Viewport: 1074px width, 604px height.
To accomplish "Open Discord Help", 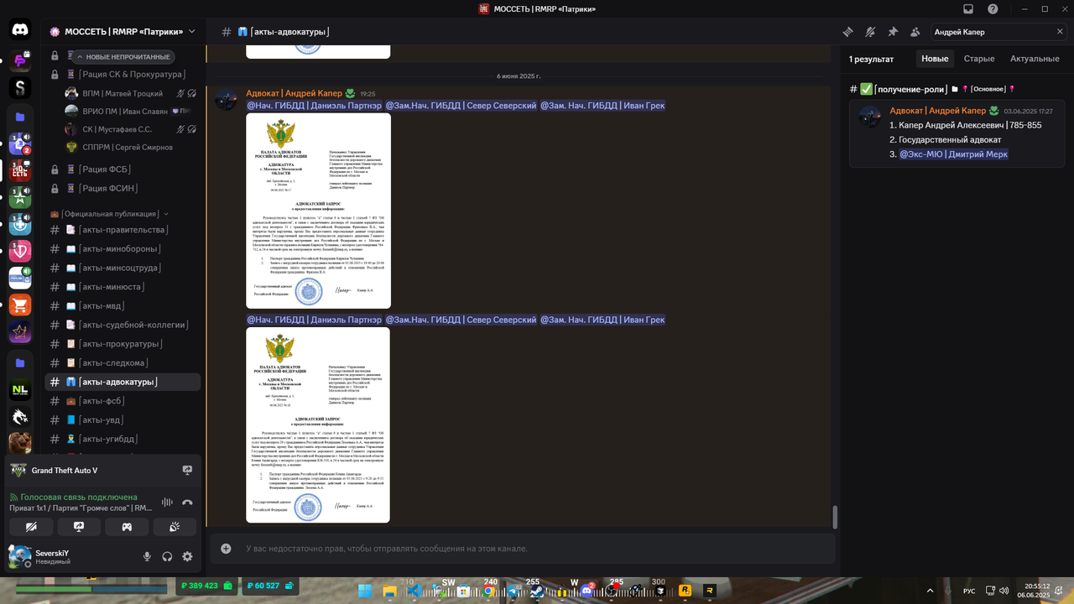I will point(993,9).
